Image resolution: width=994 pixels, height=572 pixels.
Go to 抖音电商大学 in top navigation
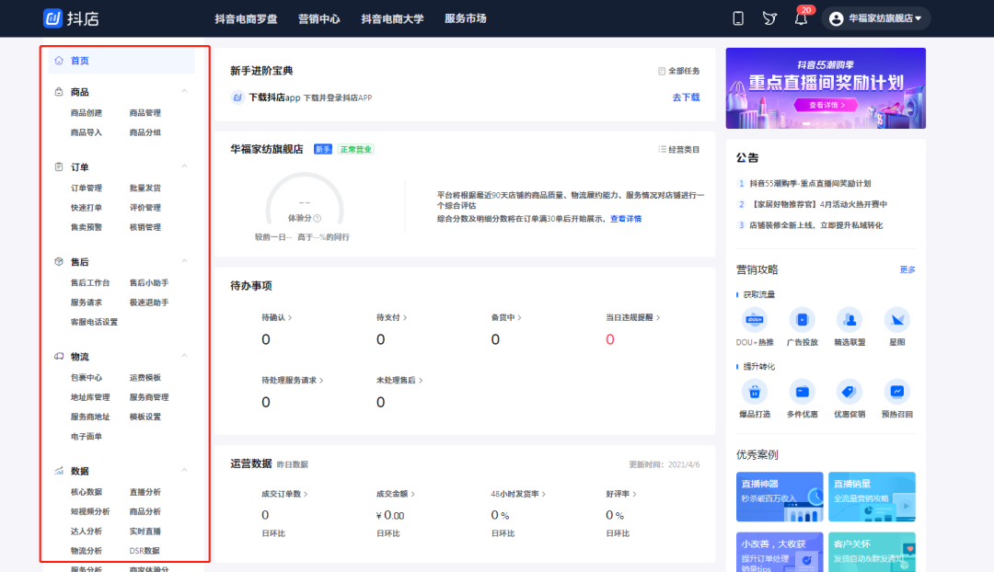(x=392, y=18)
